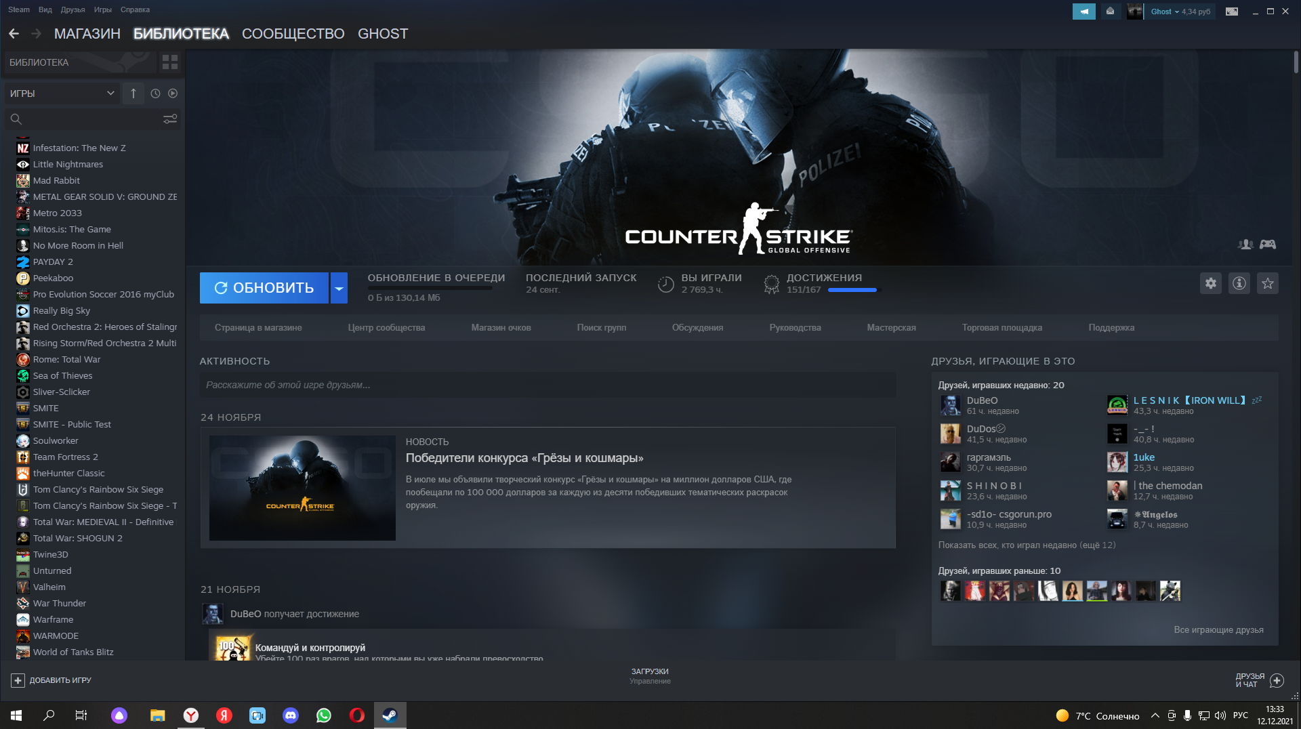Show recent games clock icon
The width and height of the screenshot is (1301, 729).
pyautogui.click(x=155, y=93)
